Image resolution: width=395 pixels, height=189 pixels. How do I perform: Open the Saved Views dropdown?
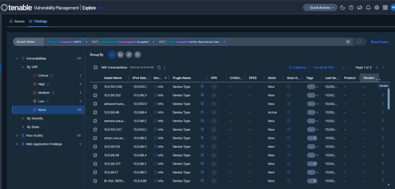pyautogui.click(x=29, y=42)
